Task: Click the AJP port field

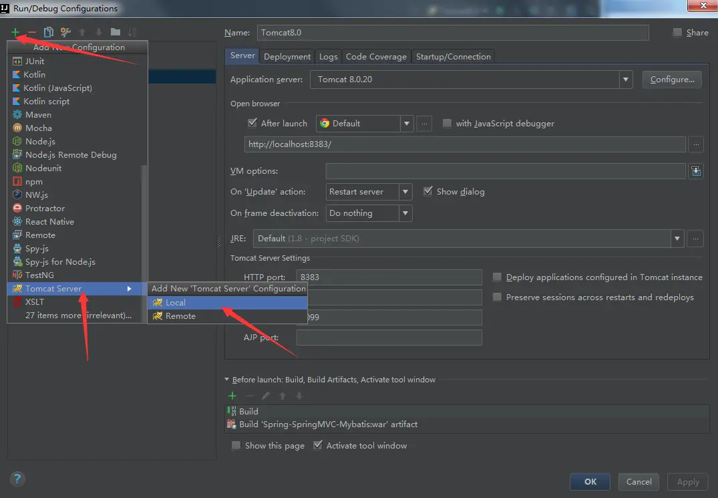Action: click(x=389, y=338)
